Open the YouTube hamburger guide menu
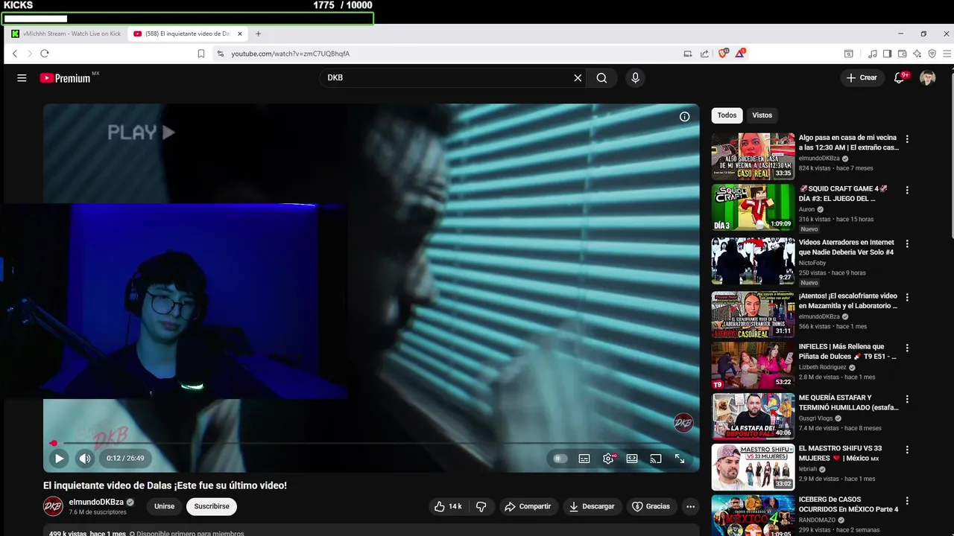The width and height of the screenshot is (954, 536). (22, 78)
